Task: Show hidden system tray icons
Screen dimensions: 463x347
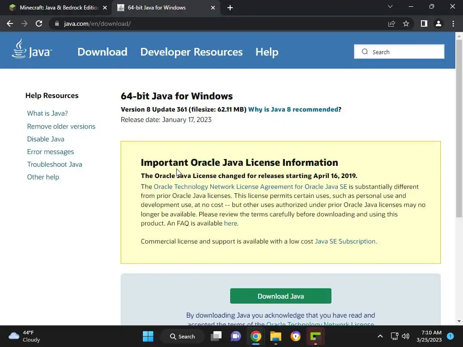Action: click(380, 336)
